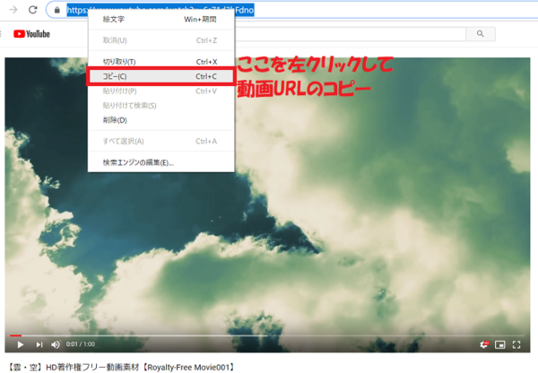Select 切り取り(T) from the context menu
The image size is (538, 373).
pos(161,62)
